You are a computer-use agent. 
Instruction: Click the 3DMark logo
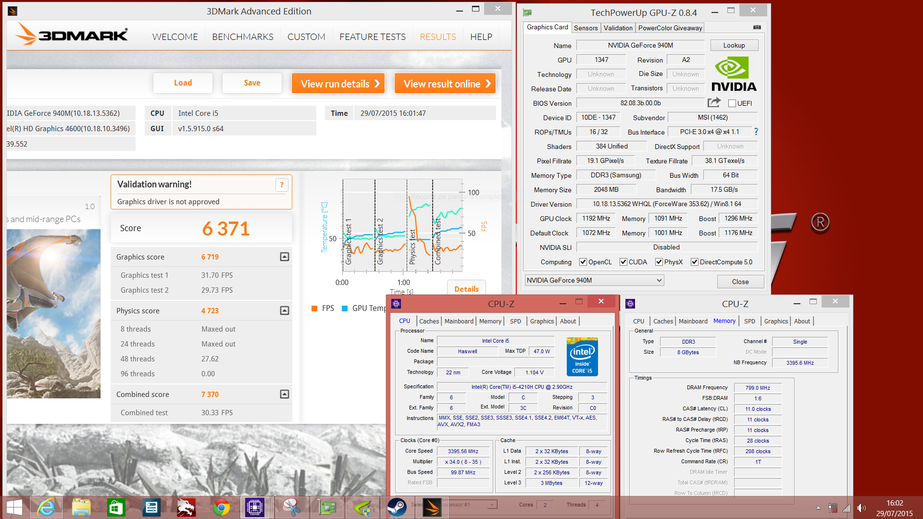click(x=72, y=35)
